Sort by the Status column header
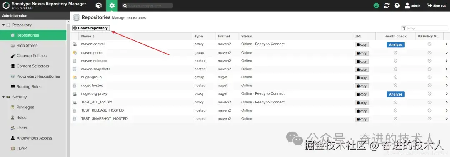450x157 pixels. 295,36
